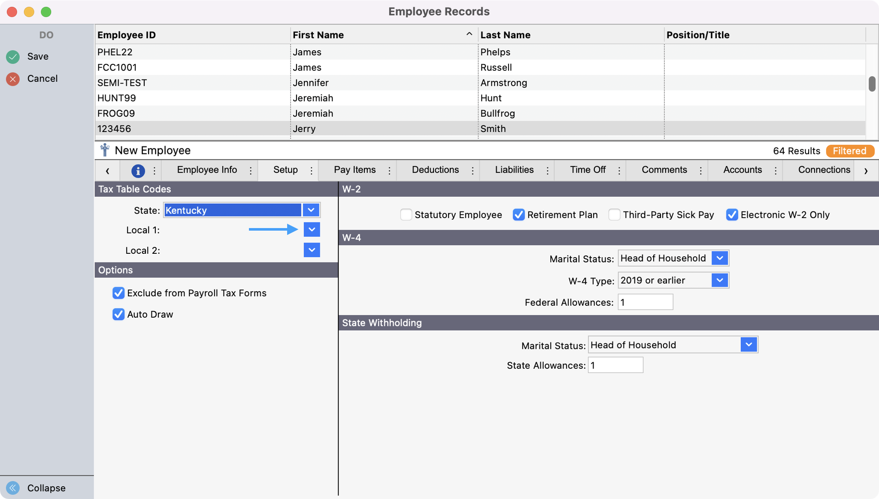Click the Collapse double-arrow icon

coord(13,488)
